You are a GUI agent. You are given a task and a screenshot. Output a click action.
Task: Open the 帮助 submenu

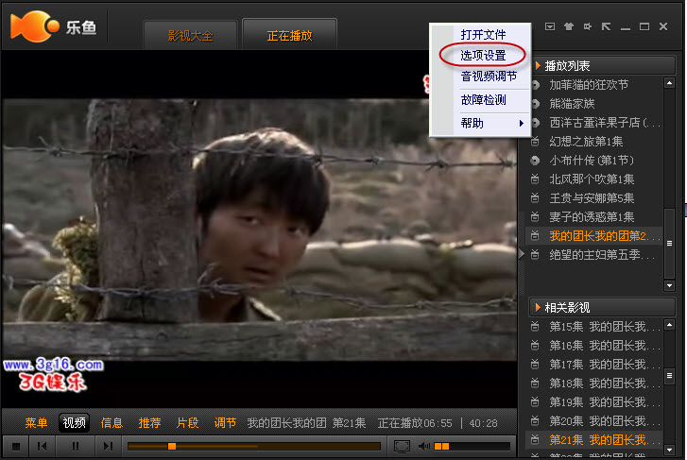coord(484,124)
